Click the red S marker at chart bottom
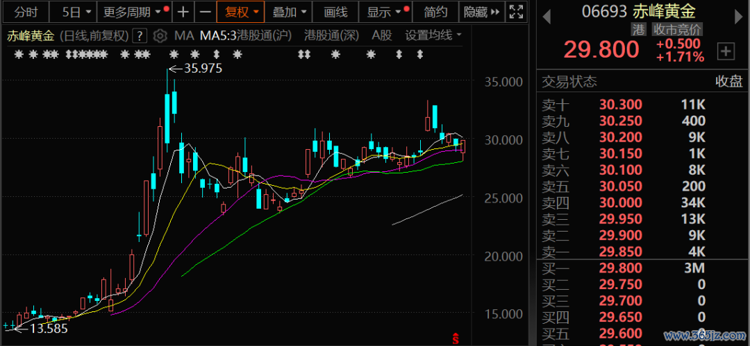The width and height of the screenshot is (750, 346). (456, 339)
